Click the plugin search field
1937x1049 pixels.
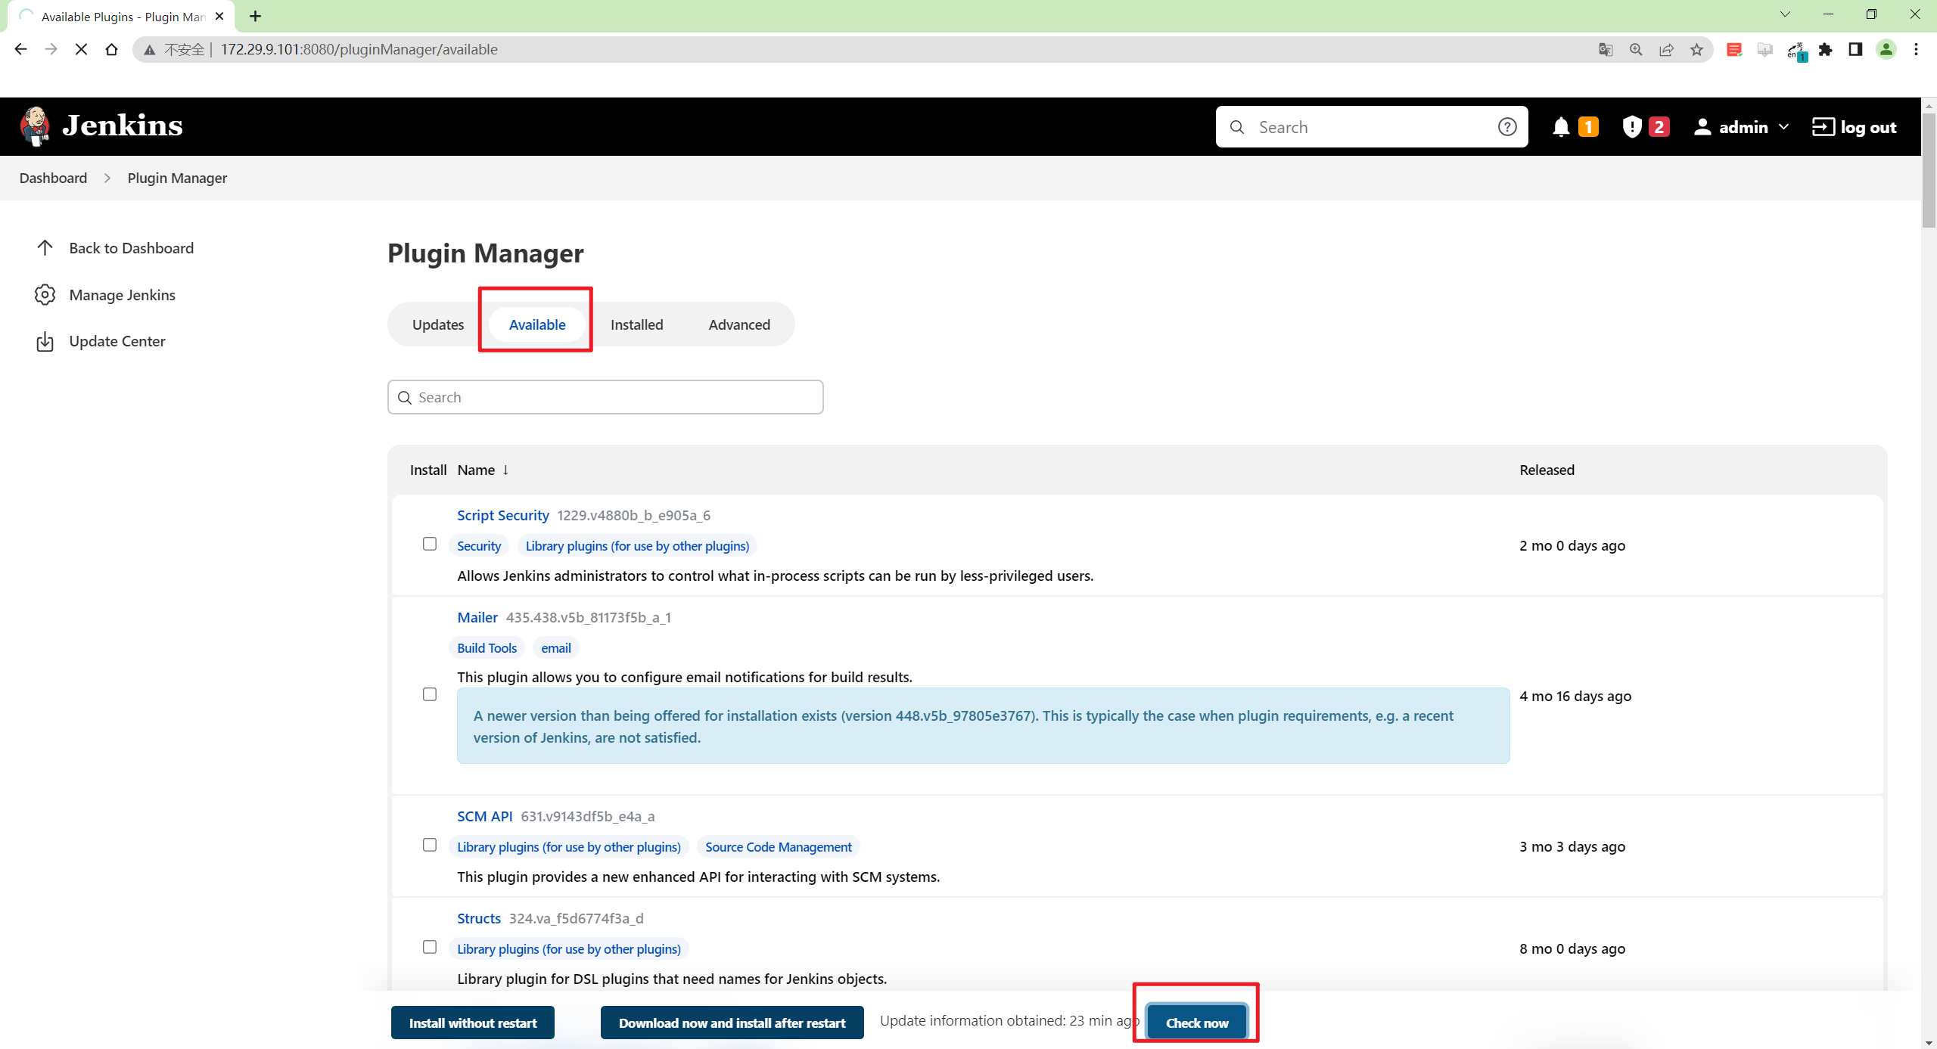pyautogui.click(x=605, y=397)
